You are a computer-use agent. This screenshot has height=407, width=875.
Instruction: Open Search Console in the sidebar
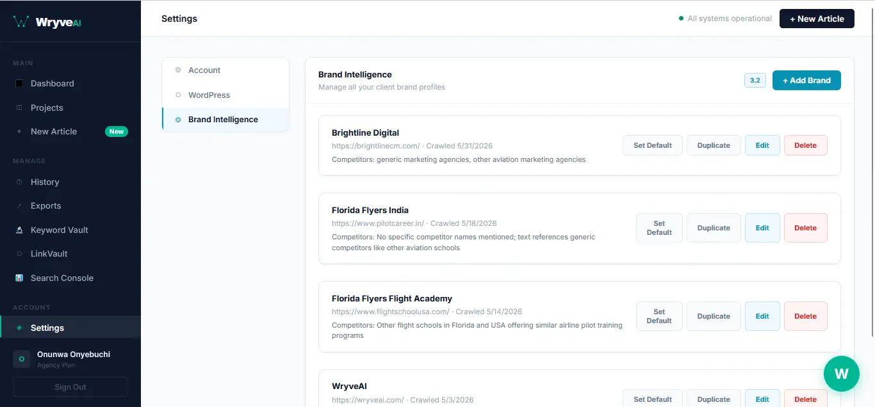[x=70, y=278]
